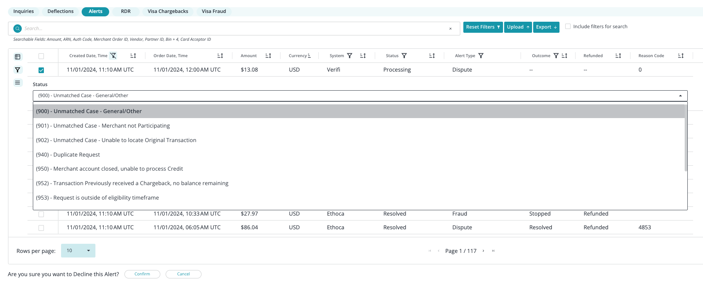Open the Visa Fraud tab

click(214, 11)
